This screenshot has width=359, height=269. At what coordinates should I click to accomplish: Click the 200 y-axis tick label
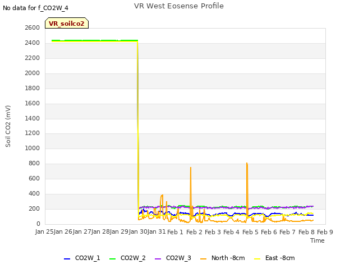(x=34, y=208)
